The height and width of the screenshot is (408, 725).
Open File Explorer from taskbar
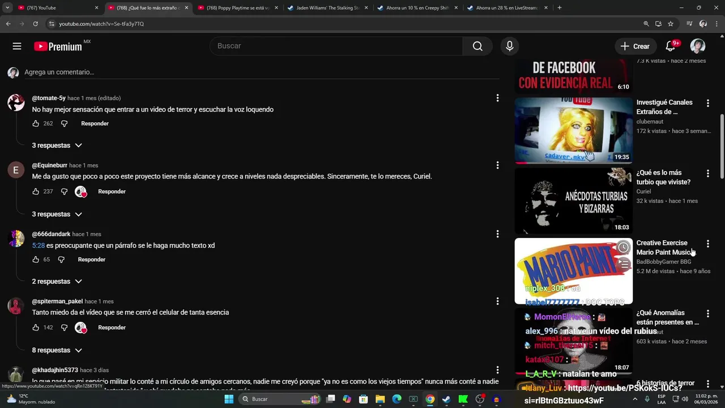pos(380,399)
